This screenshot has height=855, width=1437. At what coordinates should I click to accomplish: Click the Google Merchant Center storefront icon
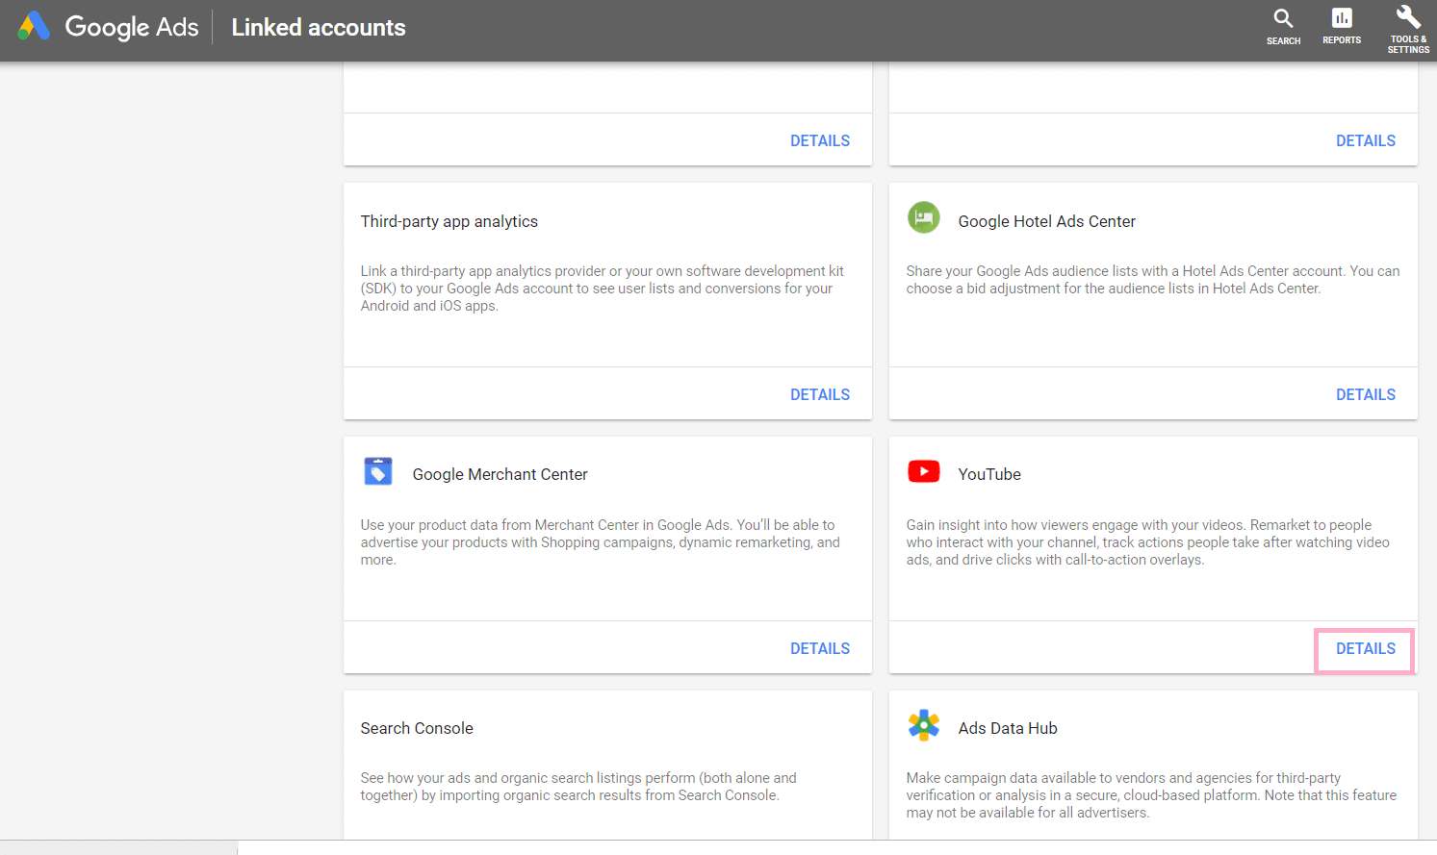click(377, 471)
